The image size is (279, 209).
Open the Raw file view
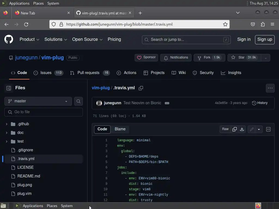(225, 129)
